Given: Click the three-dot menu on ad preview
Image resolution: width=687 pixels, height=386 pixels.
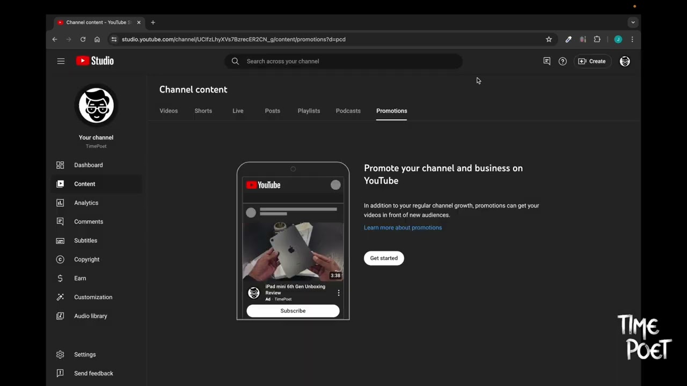Looking at the screenshot, I should tap(339, 293).
